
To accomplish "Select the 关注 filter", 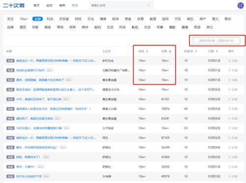I will tap(10, 19).
